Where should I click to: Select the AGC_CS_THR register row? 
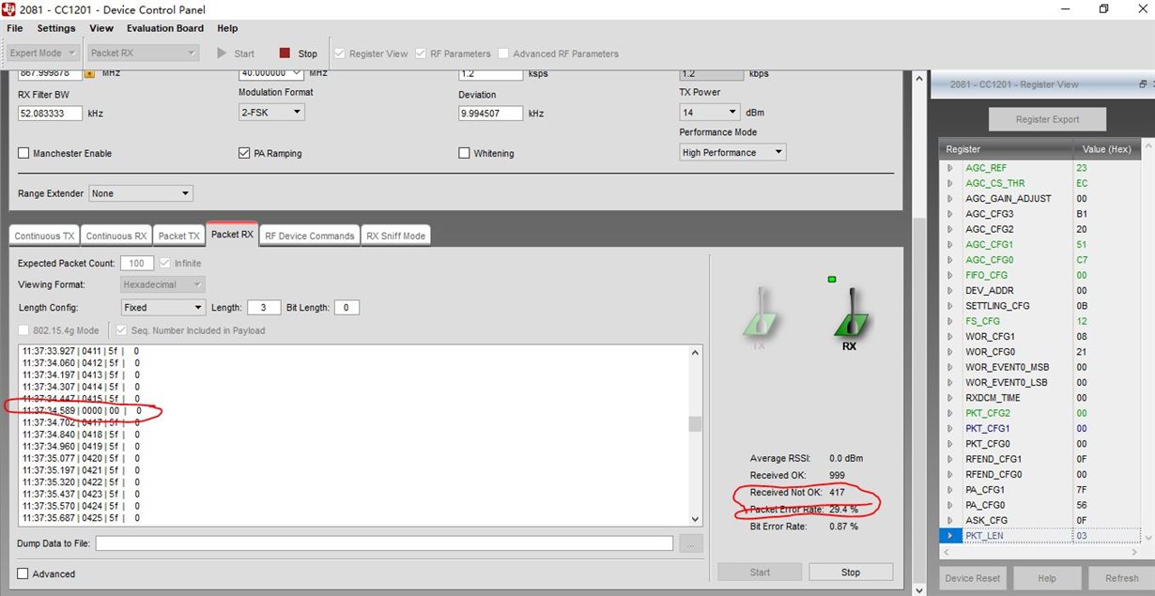point(1039,183)
